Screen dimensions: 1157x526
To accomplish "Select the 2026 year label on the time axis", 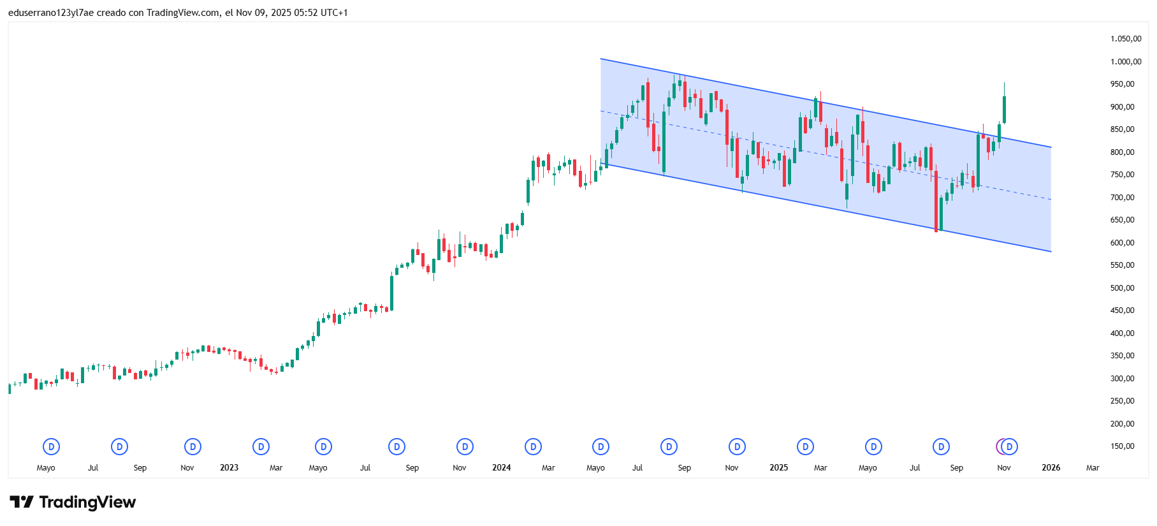I will [x=1051, y=468].
